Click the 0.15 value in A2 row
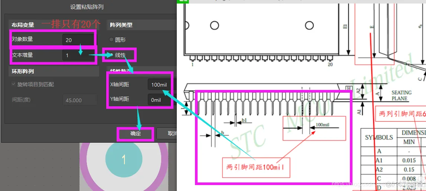The height and width of the screenshot is (191, 426). coord(409,169)
